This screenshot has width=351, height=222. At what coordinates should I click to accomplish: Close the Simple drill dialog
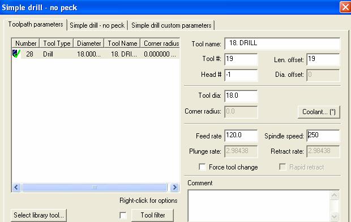click(x=345, y=7)
